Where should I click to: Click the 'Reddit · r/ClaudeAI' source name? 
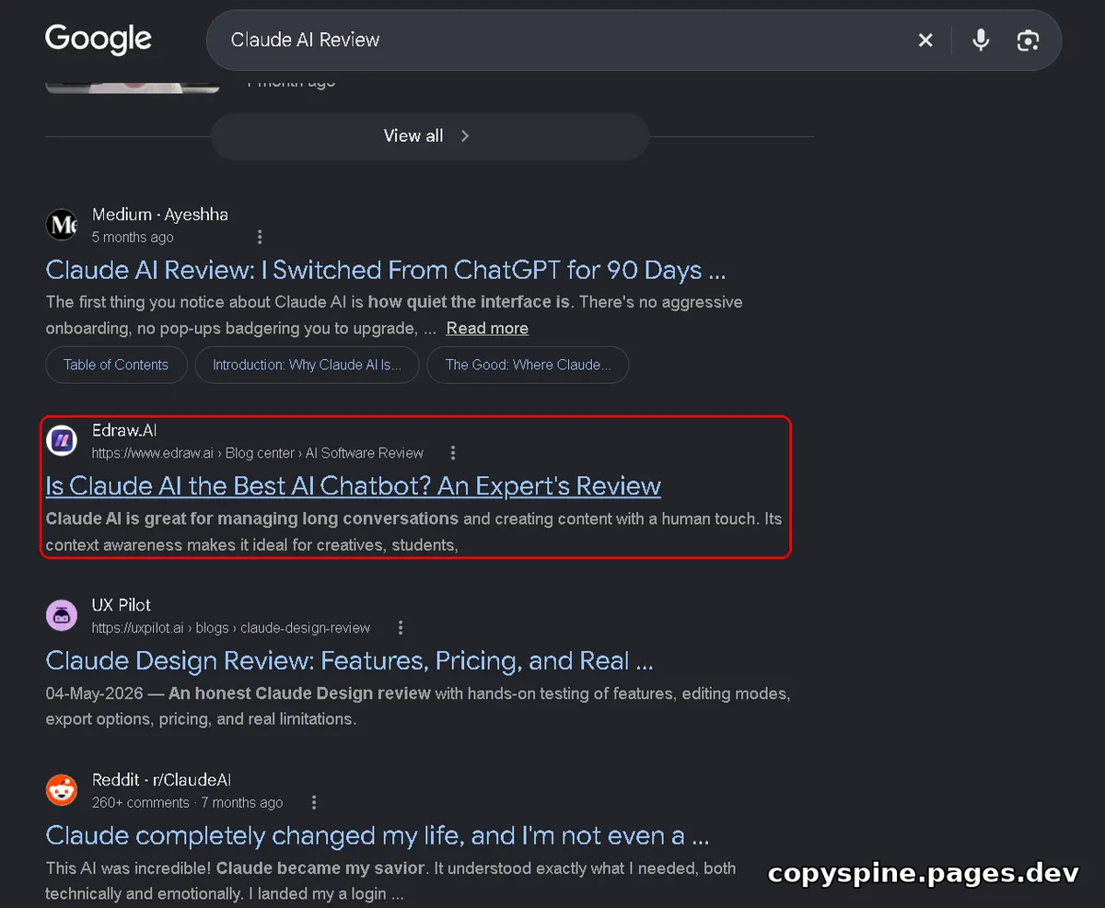click(161, 780)
